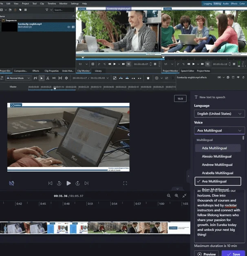Skip to end in Clipchamp player
This screenshot has height=256, width=247.
[86, 183]
